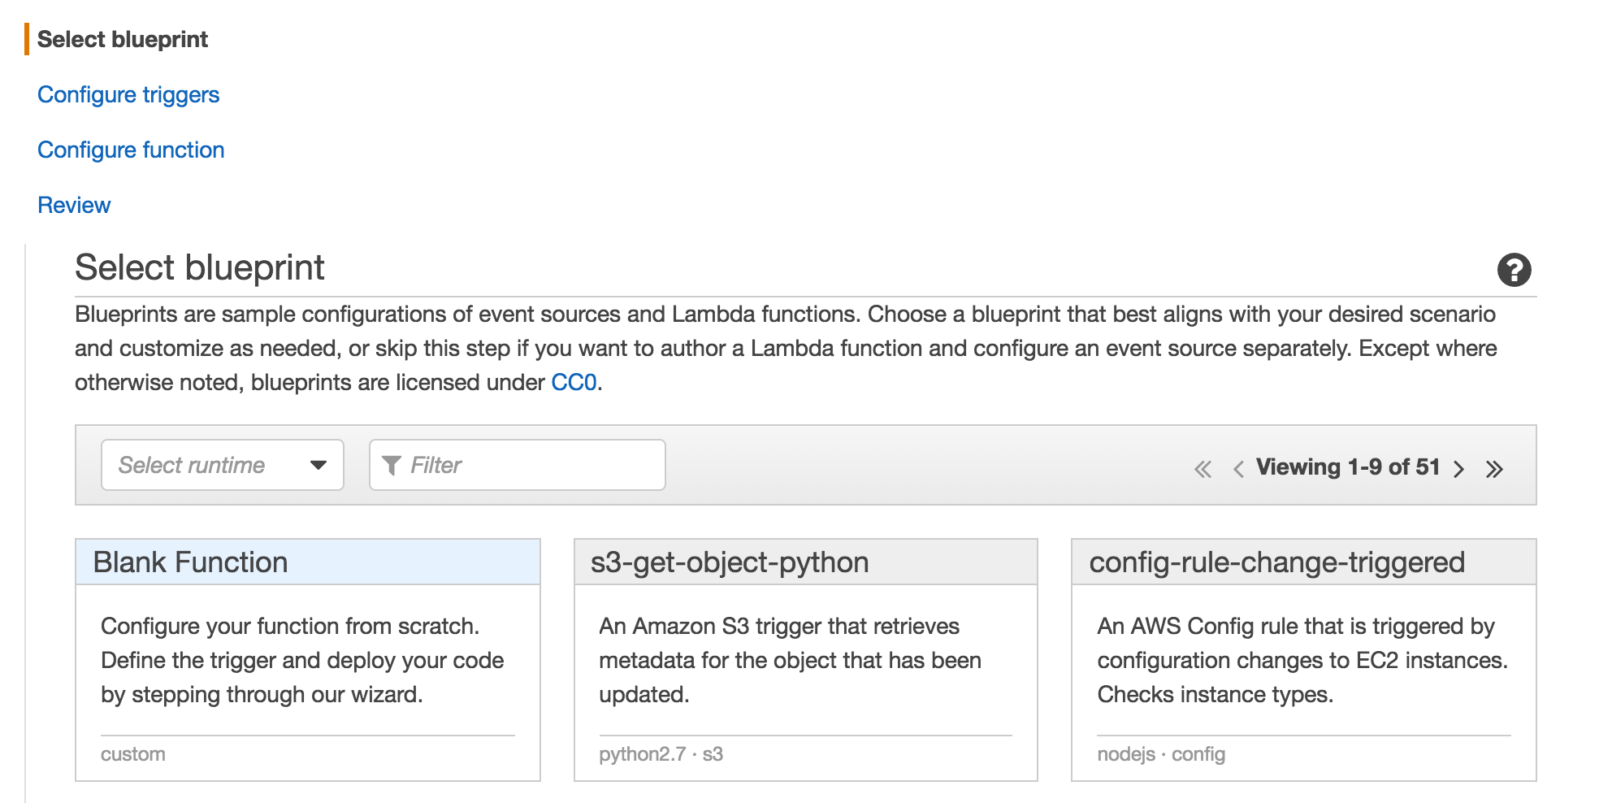Jump to last page of blueprints

[1494, 469]
